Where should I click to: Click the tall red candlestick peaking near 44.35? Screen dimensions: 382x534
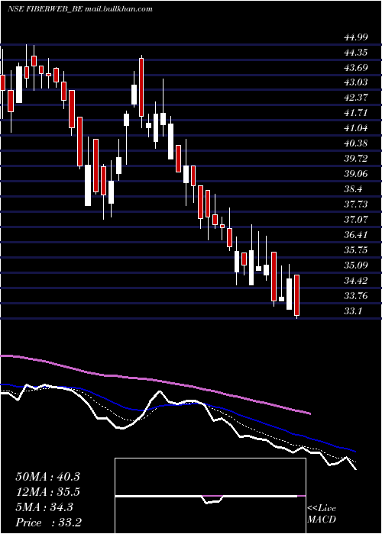click(x=141, y=87)
